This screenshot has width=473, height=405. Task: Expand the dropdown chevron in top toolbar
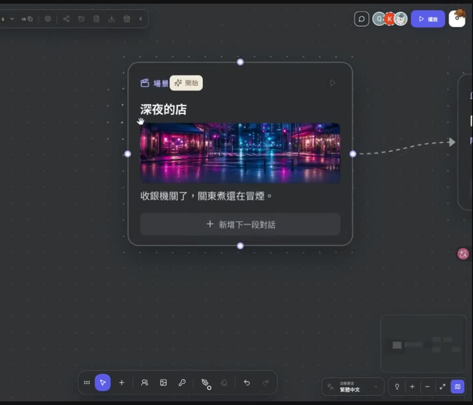click(x=12, y=19)
